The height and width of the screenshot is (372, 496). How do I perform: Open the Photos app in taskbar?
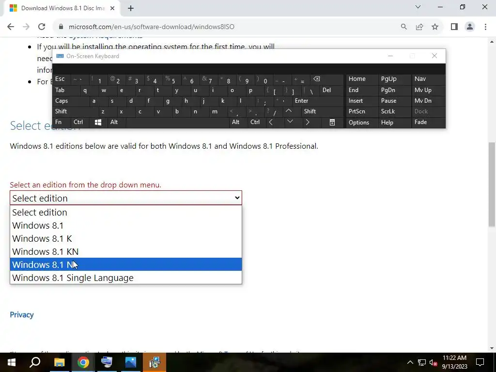130,362
